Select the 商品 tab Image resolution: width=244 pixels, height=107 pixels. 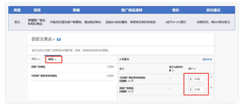pyautogui.click(x=51, y=59)
